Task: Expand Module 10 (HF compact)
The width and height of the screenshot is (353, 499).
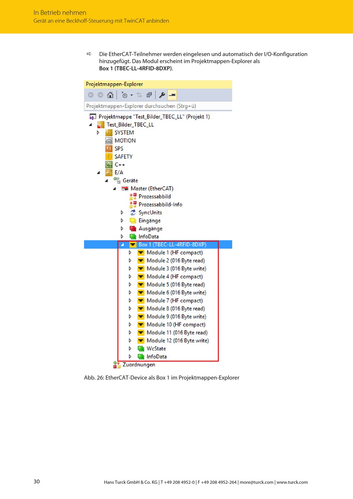Action: point(130,325)
